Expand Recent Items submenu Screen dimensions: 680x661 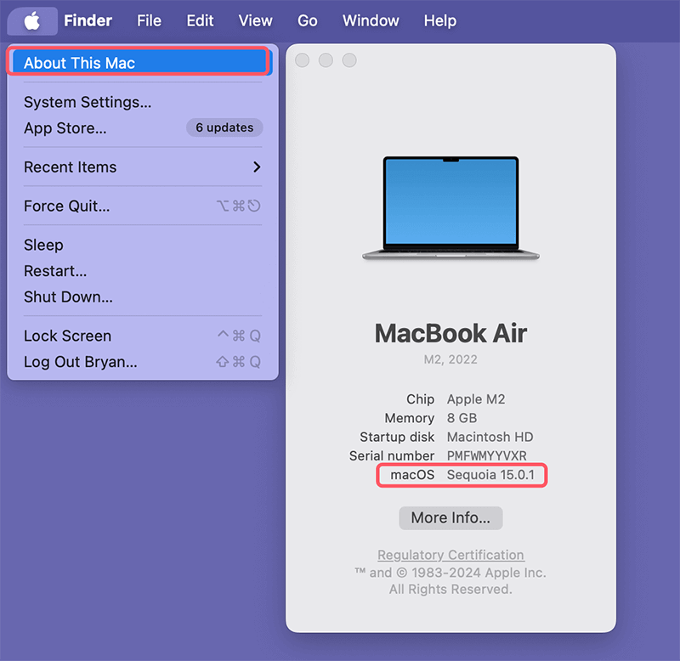[142, 167]
